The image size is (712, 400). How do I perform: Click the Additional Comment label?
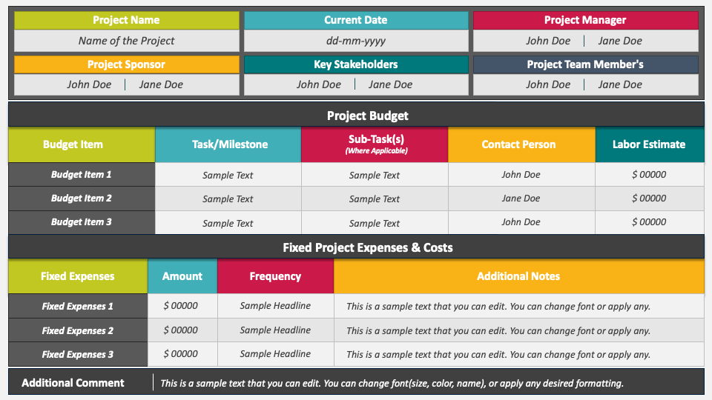click(73, 383)
